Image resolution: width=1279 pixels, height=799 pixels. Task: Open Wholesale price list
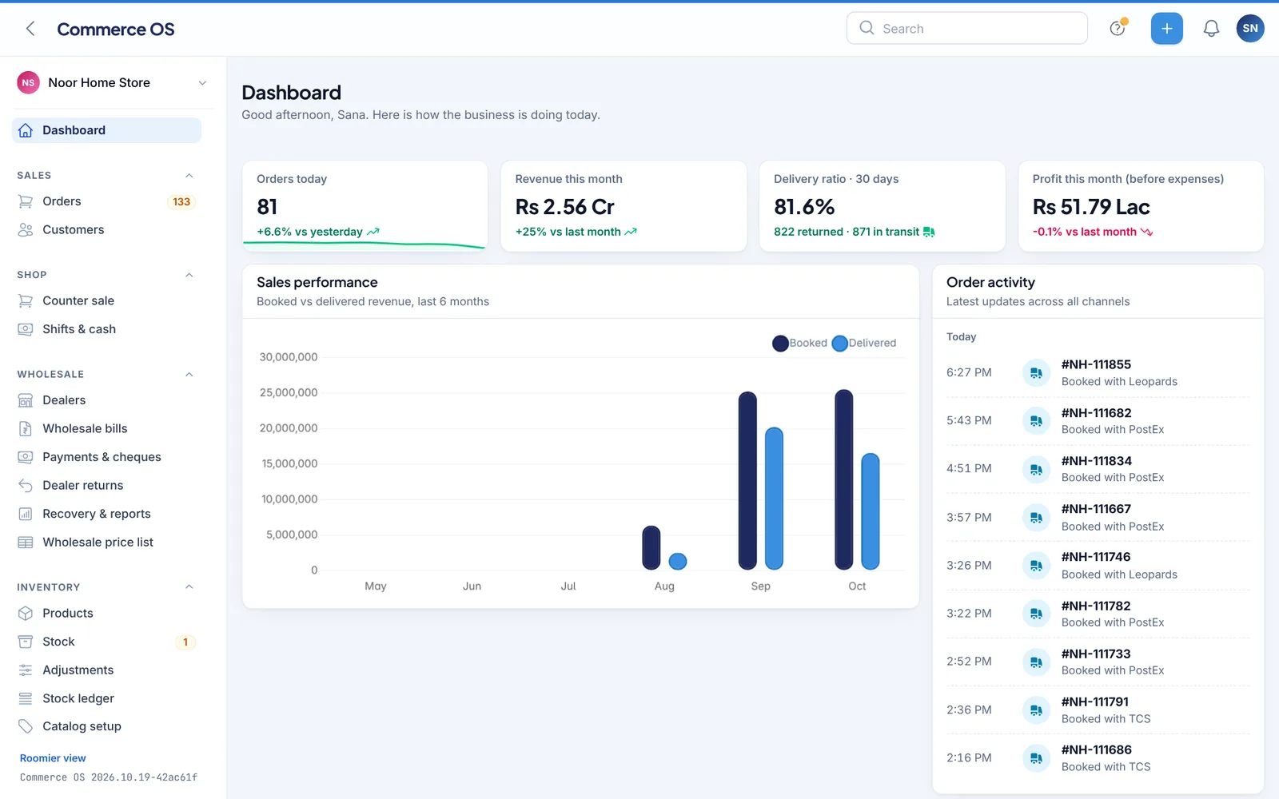pos(106,543)
